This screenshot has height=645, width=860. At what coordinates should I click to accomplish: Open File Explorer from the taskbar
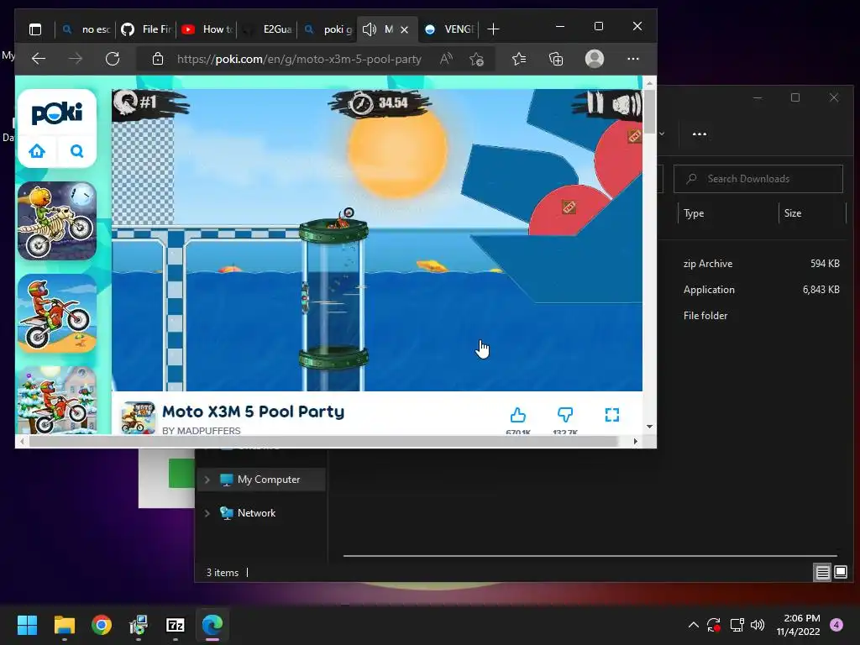point(65,625)
